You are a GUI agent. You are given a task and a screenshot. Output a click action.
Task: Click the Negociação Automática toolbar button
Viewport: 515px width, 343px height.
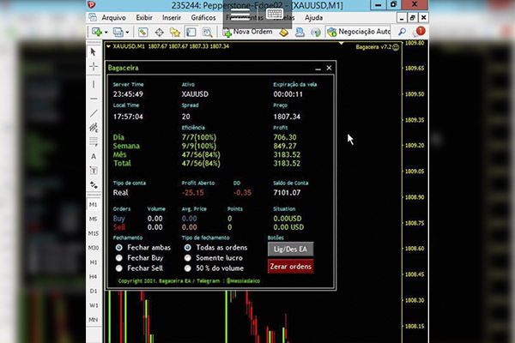pyautogui.click(x=360, y=33)
